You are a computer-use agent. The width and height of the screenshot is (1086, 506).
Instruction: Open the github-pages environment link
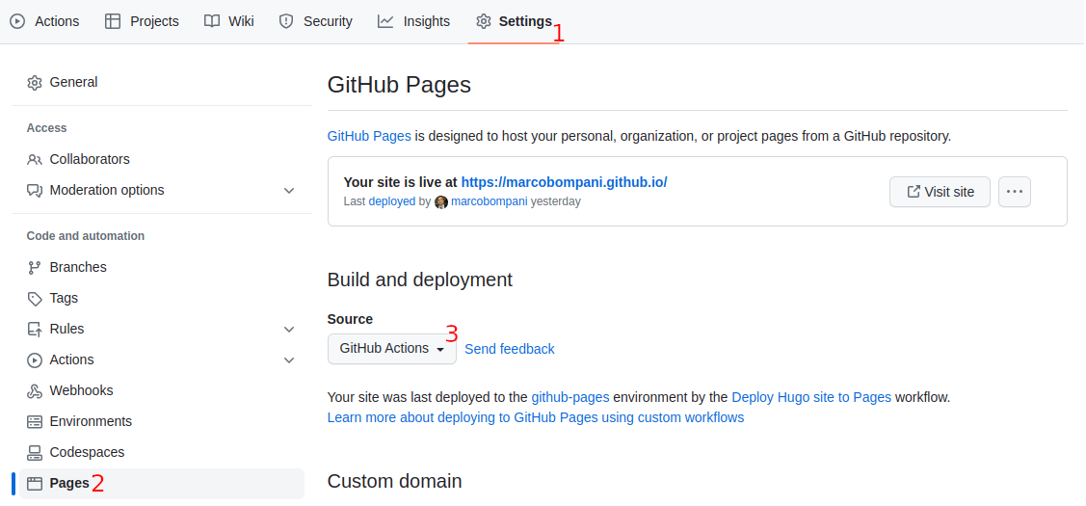[570, 398]
